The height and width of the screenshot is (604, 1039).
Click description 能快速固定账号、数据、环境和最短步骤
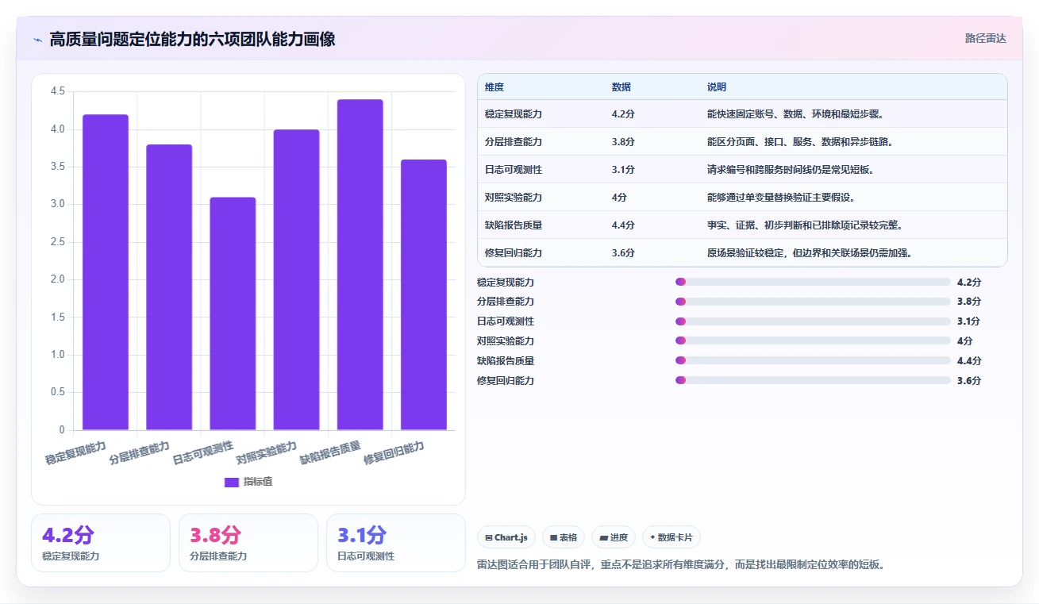pyautogui.click(x=795, y=114)
